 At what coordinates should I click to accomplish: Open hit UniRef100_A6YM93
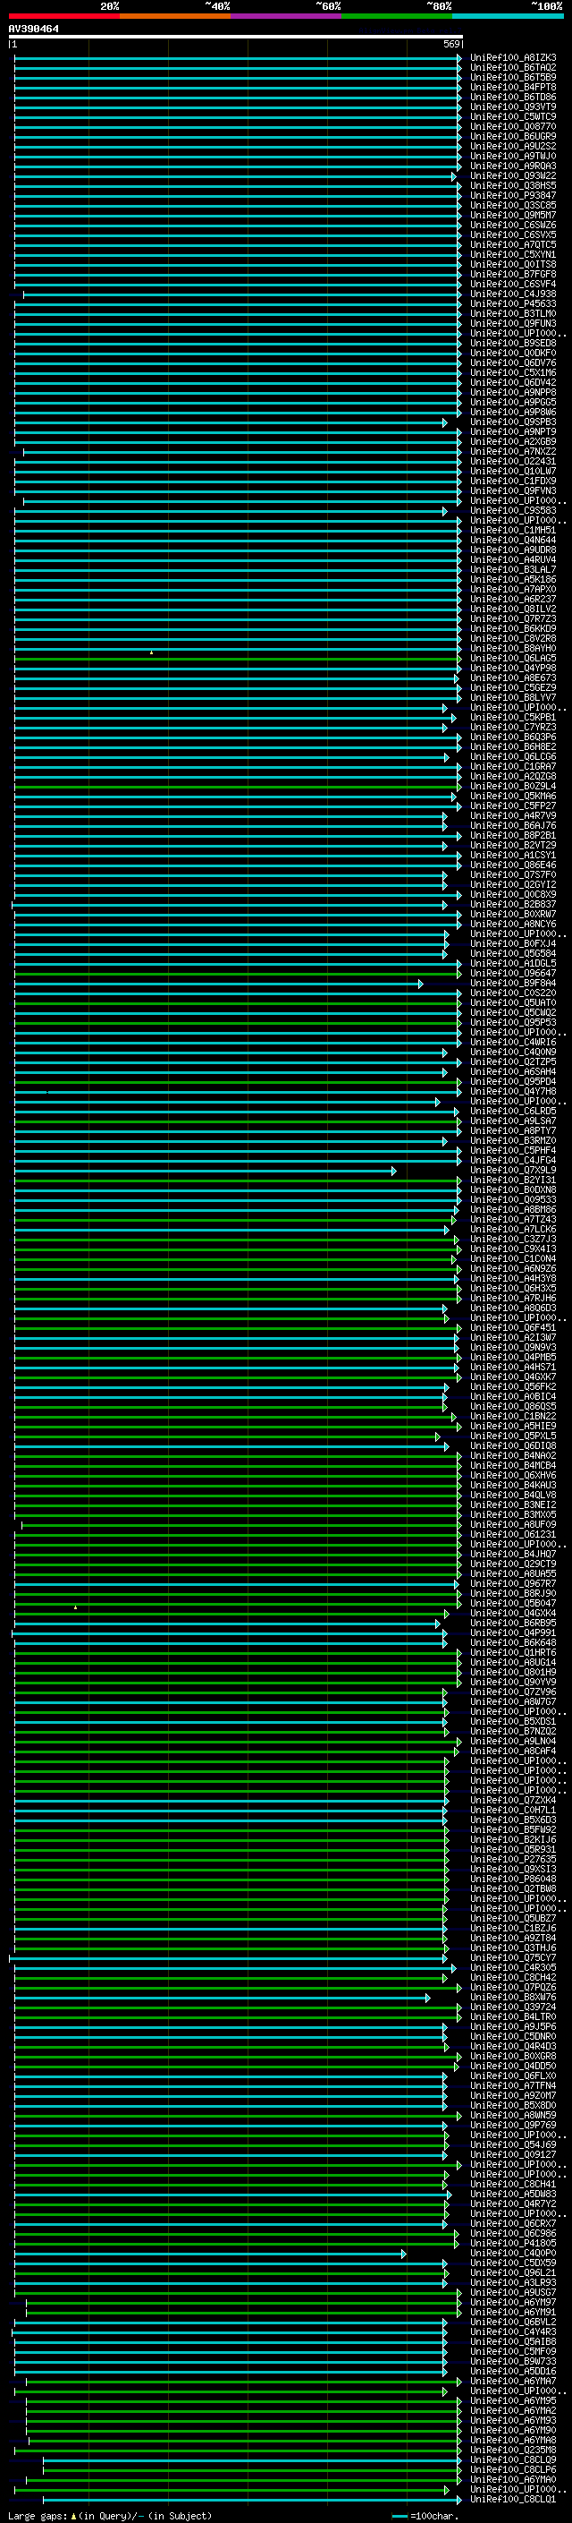513,2421
